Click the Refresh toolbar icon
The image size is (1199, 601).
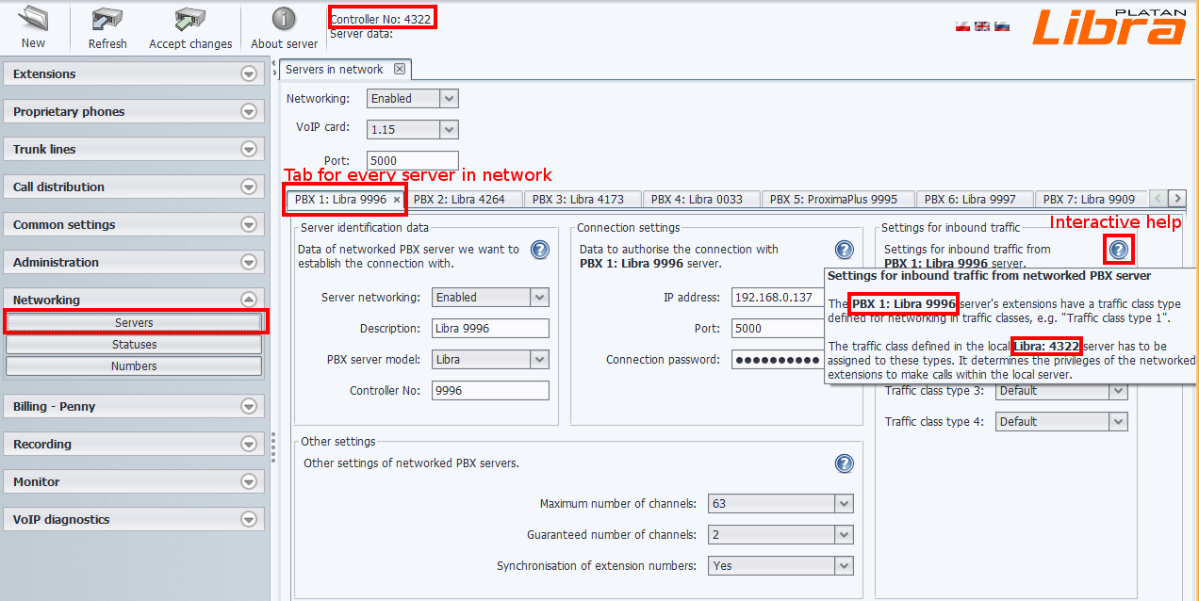(x=107, y=19)
